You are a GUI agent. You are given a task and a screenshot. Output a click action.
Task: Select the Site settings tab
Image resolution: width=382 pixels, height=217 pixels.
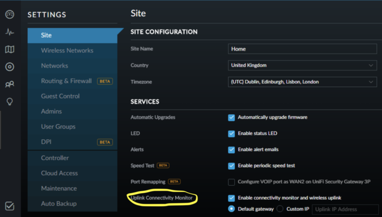(72, 35)
